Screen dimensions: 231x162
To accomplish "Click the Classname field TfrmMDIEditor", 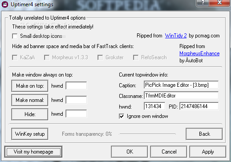I will [x=181, y=96].
